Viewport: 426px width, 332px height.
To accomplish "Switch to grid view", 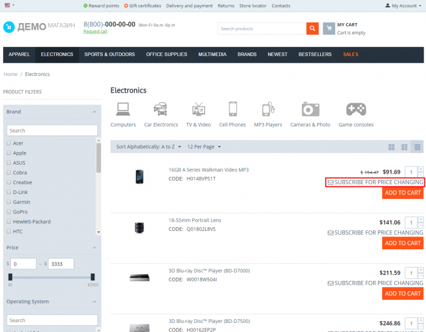I will (x=391, y=147).
